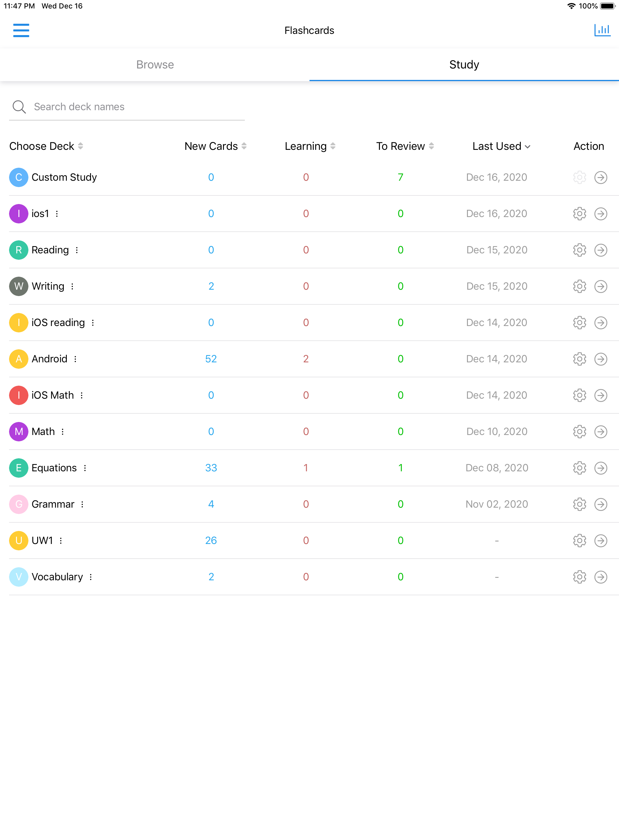619x827 pixels.
Task: Select the Study tab
Action: [x=463, y=64]
